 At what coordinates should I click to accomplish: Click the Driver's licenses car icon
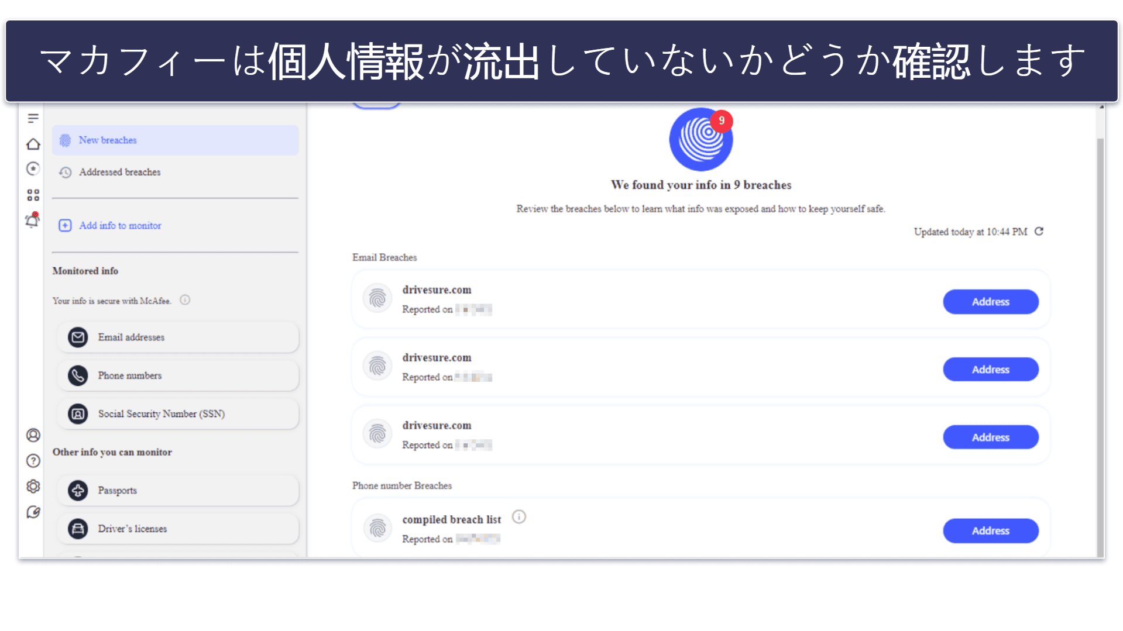78,529
